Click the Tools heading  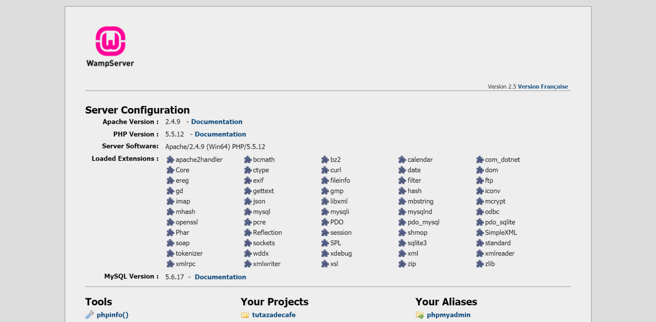(98, 302)
